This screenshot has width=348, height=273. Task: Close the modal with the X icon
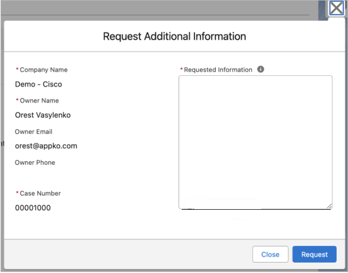(337, 8)
